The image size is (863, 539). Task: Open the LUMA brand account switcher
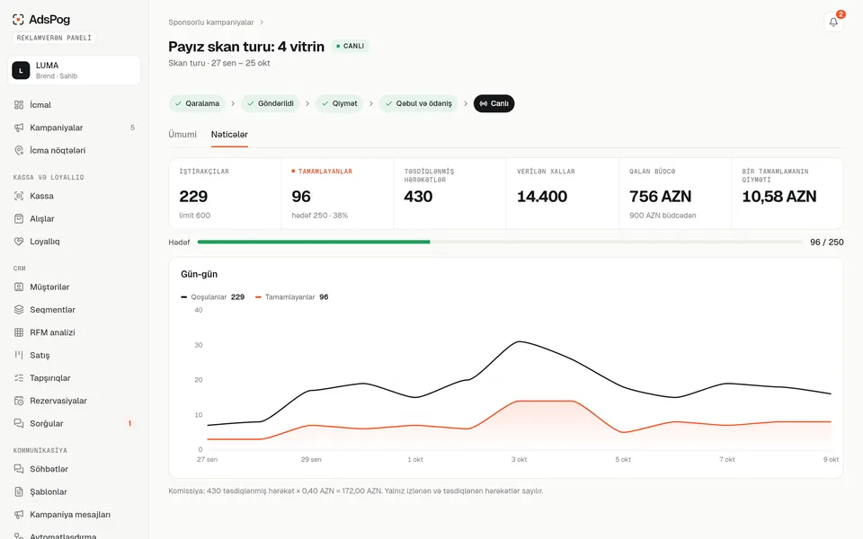(x=75, y=70)
